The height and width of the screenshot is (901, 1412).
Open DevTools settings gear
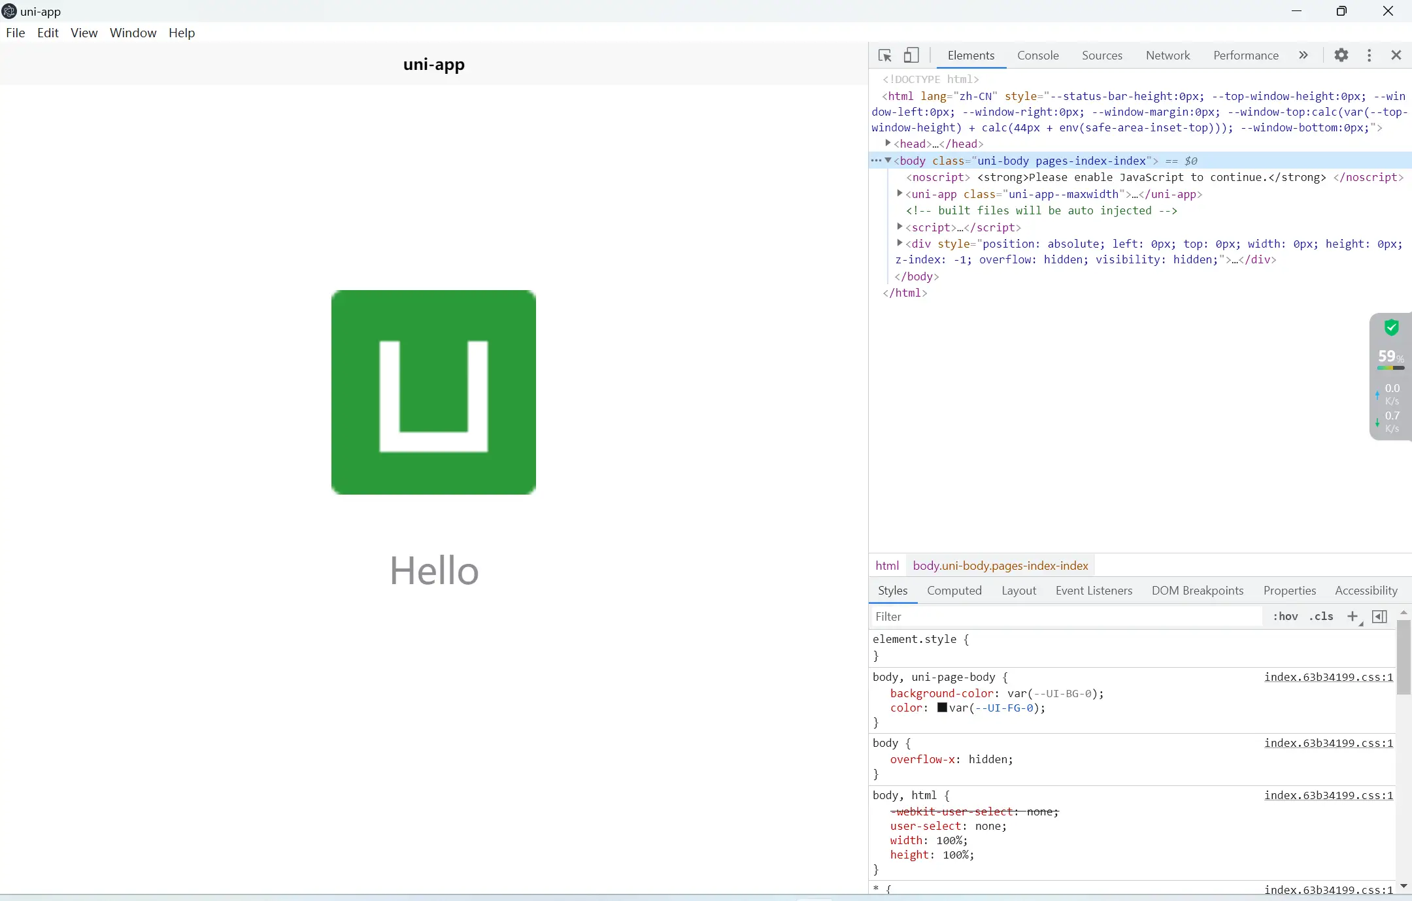pyautogui.click(x=1341, y=56)
